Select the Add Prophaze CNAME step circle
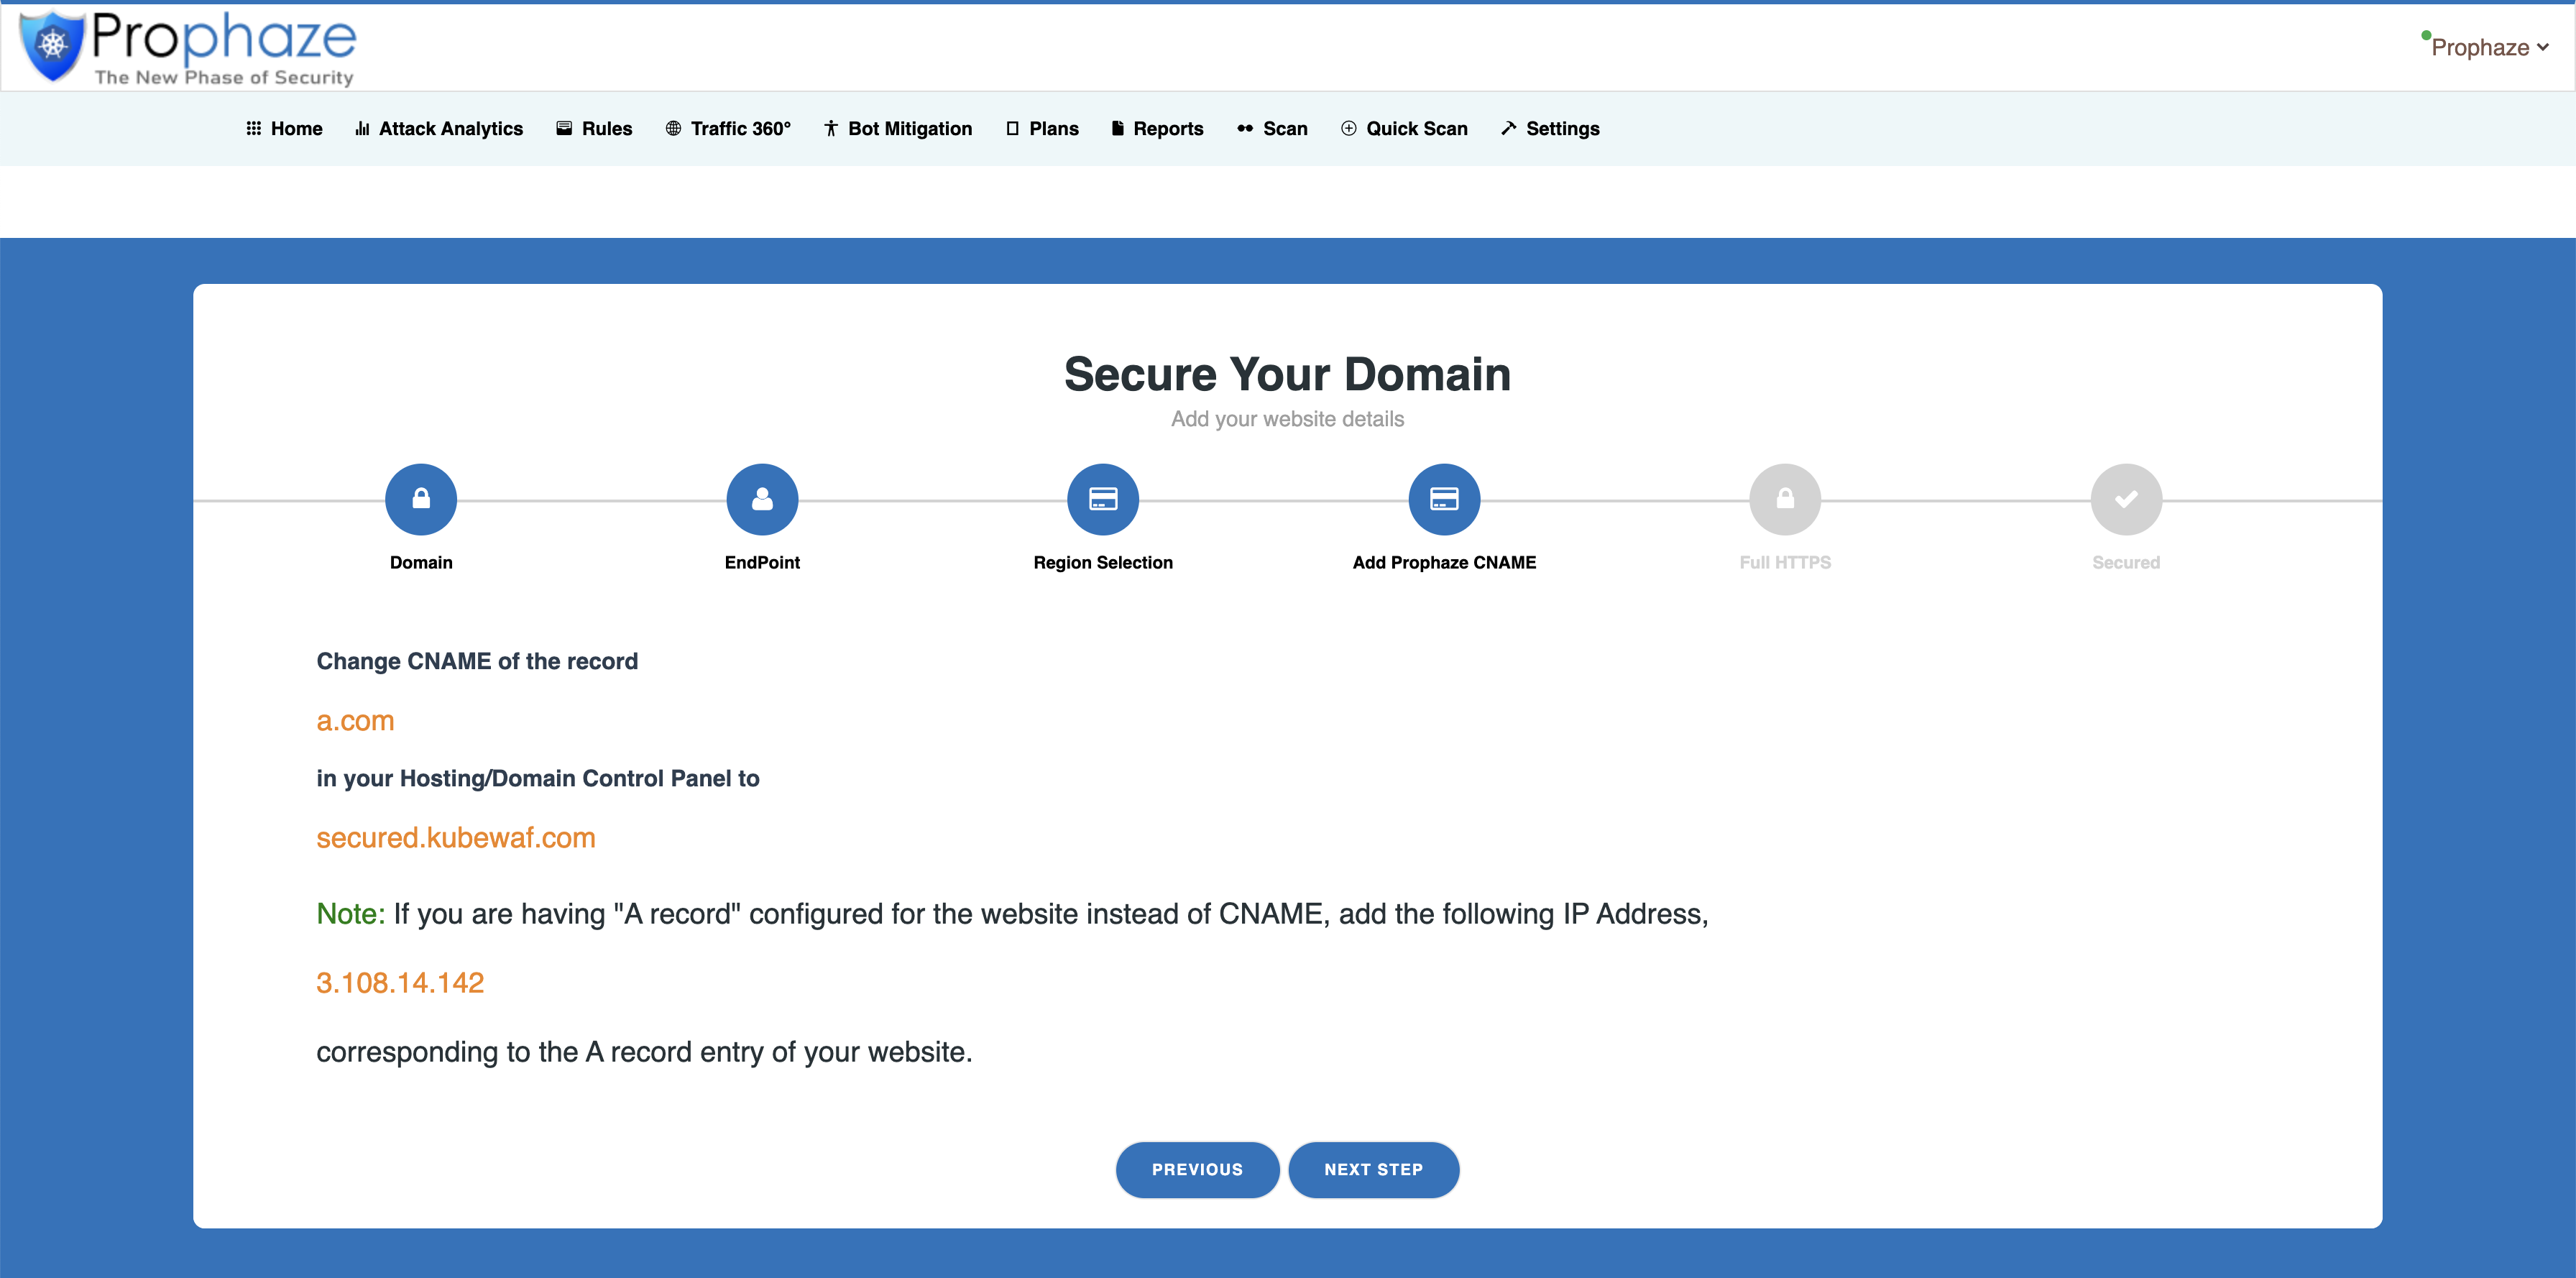Image resolution: width=2576 pixels, height=1278 pixels. [x=1444, y=498]
